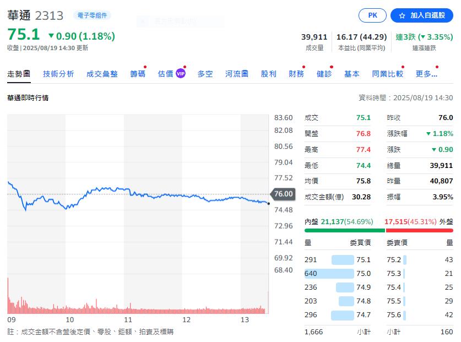Expand the 更多... menu
The image size is (461, 342).
point(426,73)
